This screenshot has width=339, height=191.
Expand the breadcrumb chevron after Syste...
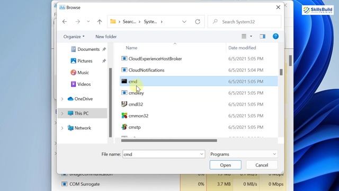162,22
